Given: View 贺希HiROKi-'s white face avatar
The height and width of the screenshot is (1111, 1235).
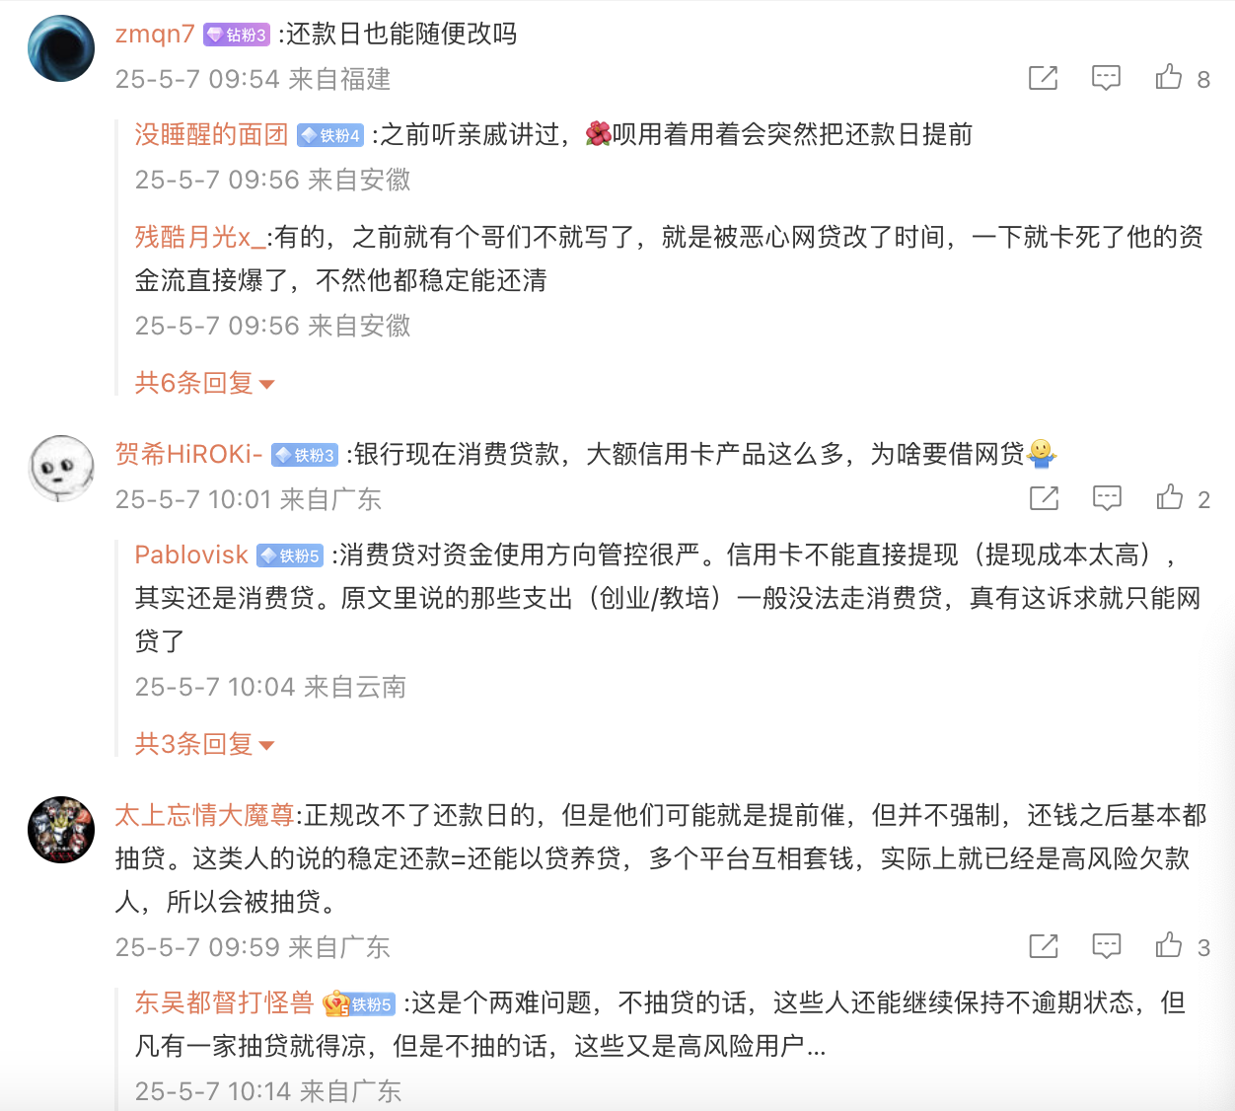Looking at the screenshot, I should (x=61, y=469).
